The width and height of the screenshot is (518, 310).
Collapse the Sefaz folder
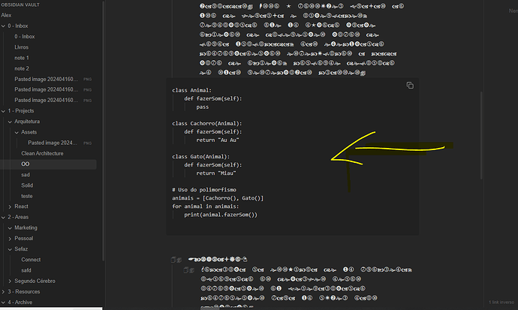[x=16, y=248]
